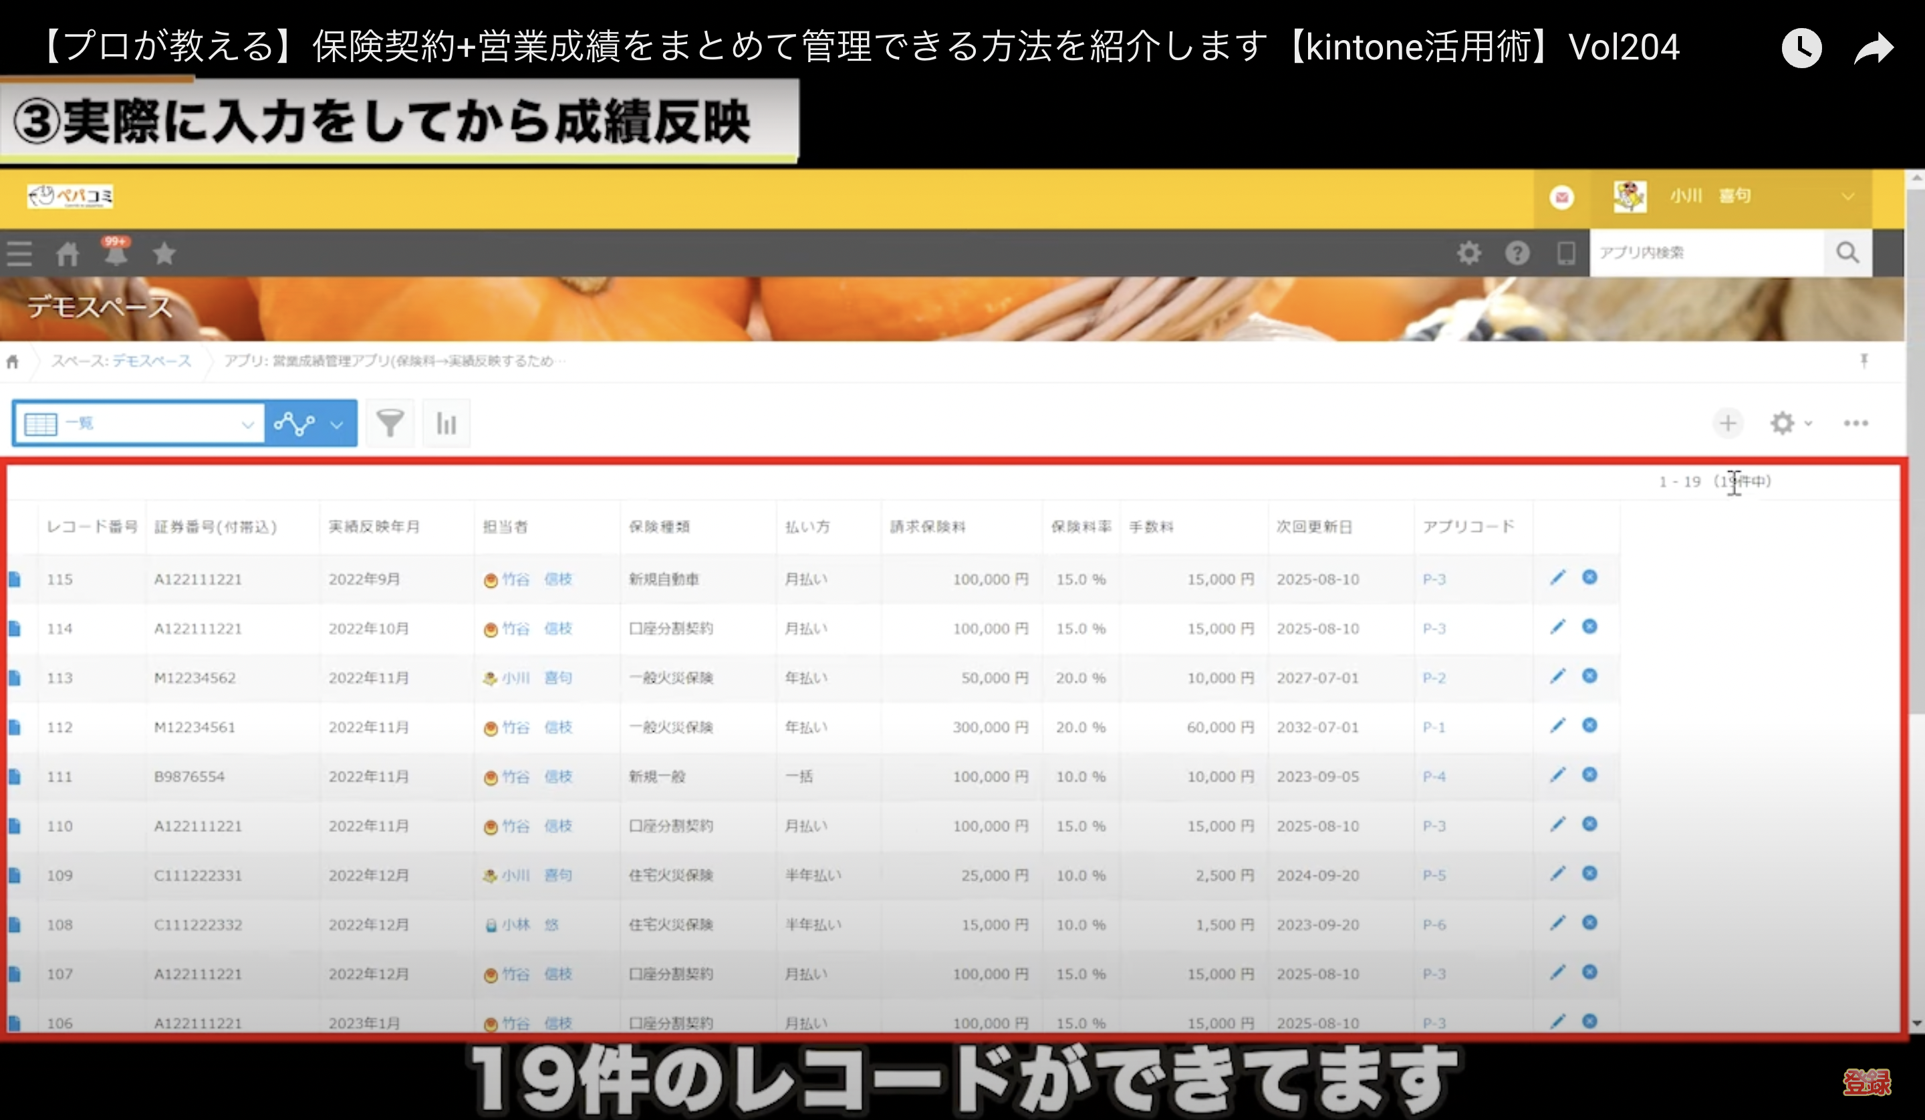This screenshot has height=1120, width=1925.
Task: Open the bar chart aggregate icon
Action: [446, 423]
